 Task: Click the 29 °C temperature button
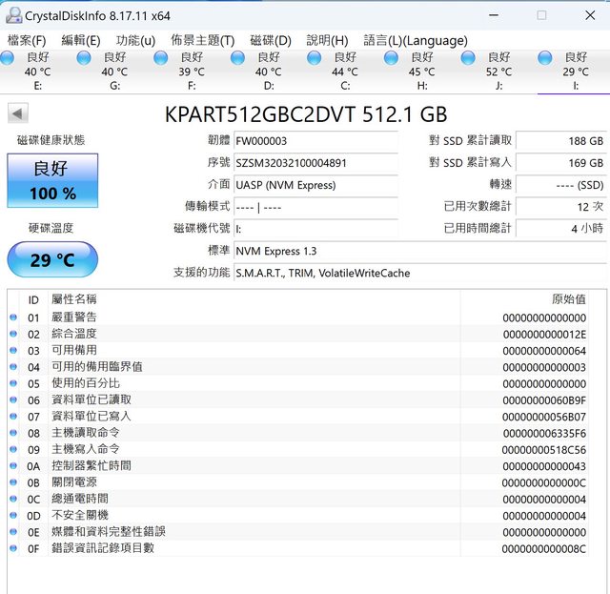(x=52, y=260)
